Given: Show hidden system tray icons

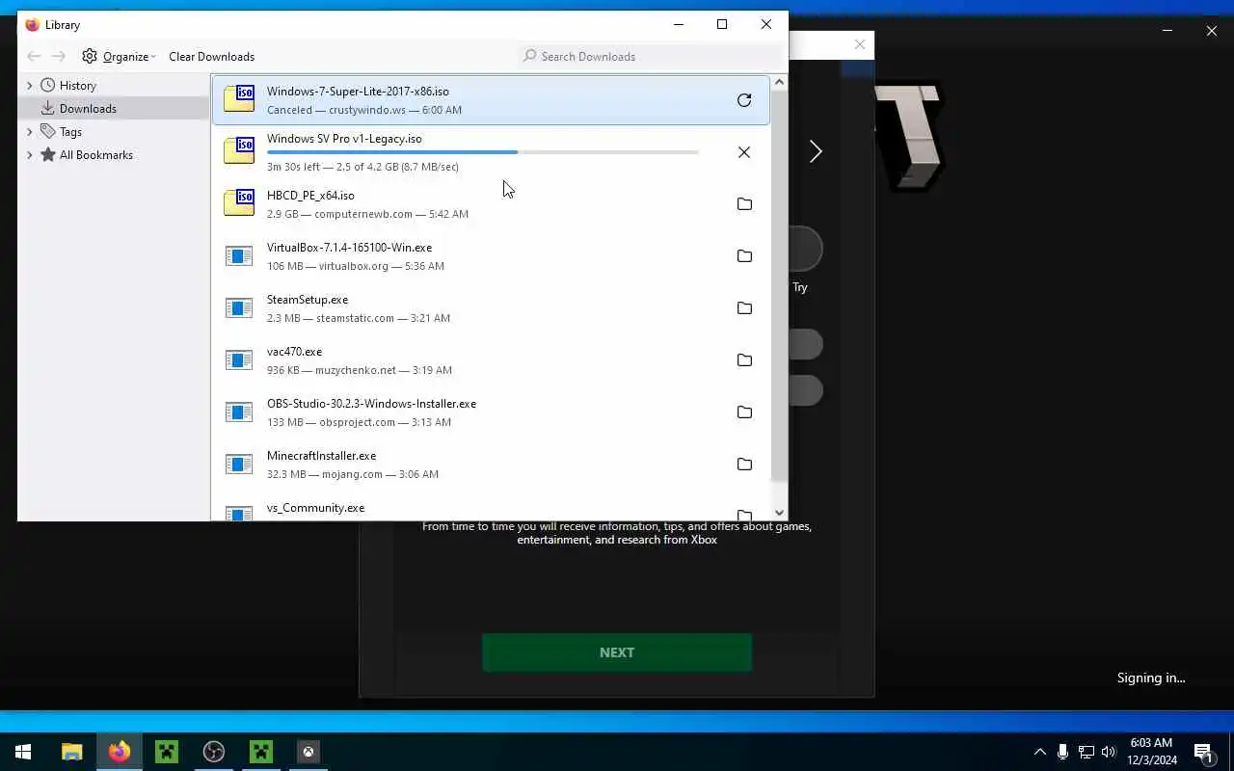Looking at the screenshot, I should point(1039,752).
